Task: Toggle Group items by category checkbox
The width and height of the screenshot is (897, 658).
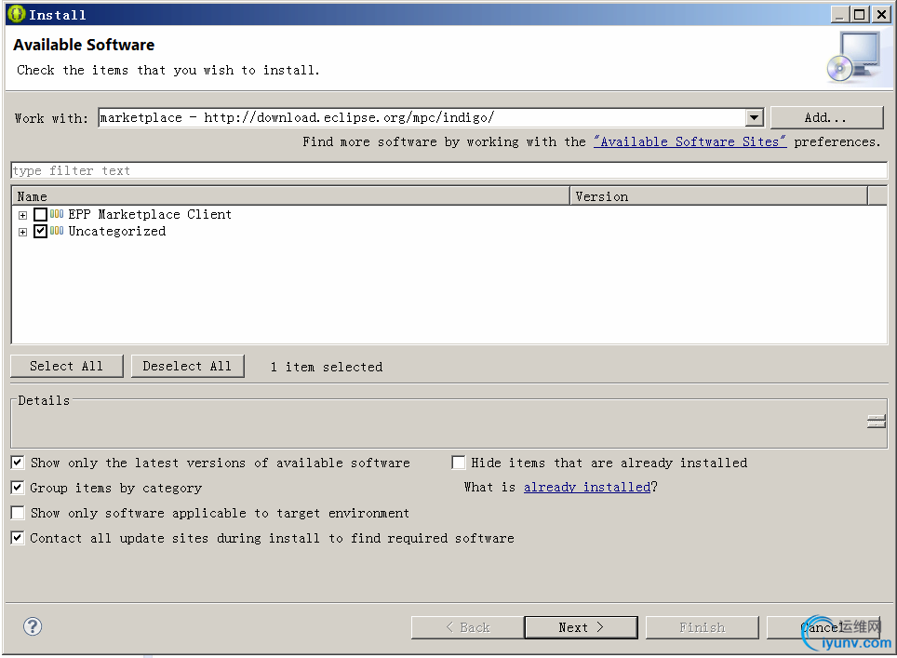Action: (x=18, y=488)
